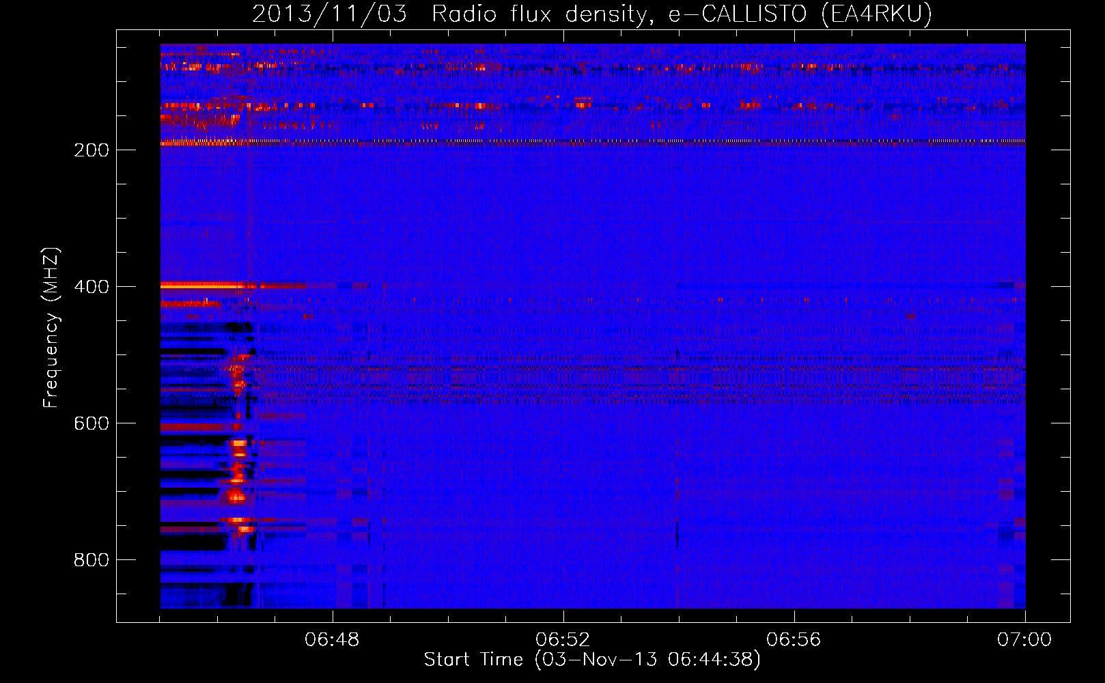1105x683 pixels.
Task: Select the 'Frequency (MHZ)' axis label
Action: coord(51,327)
